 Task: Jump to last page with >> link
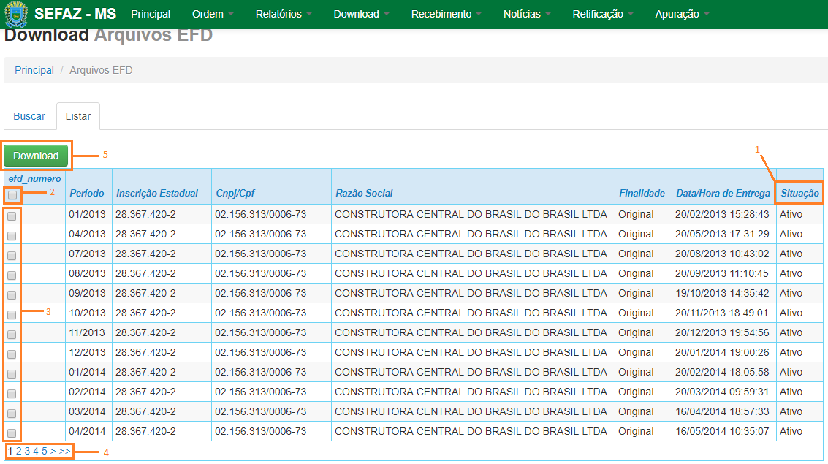tap(65, 452)
